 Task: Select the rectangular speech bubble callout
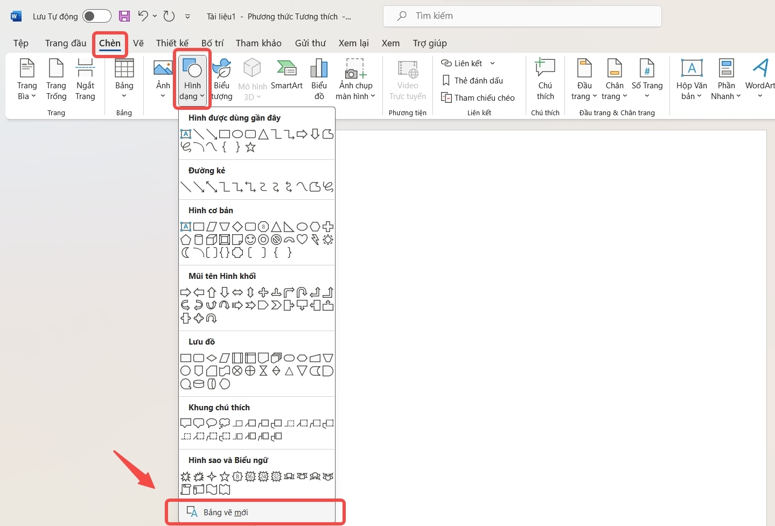(186, 424)
